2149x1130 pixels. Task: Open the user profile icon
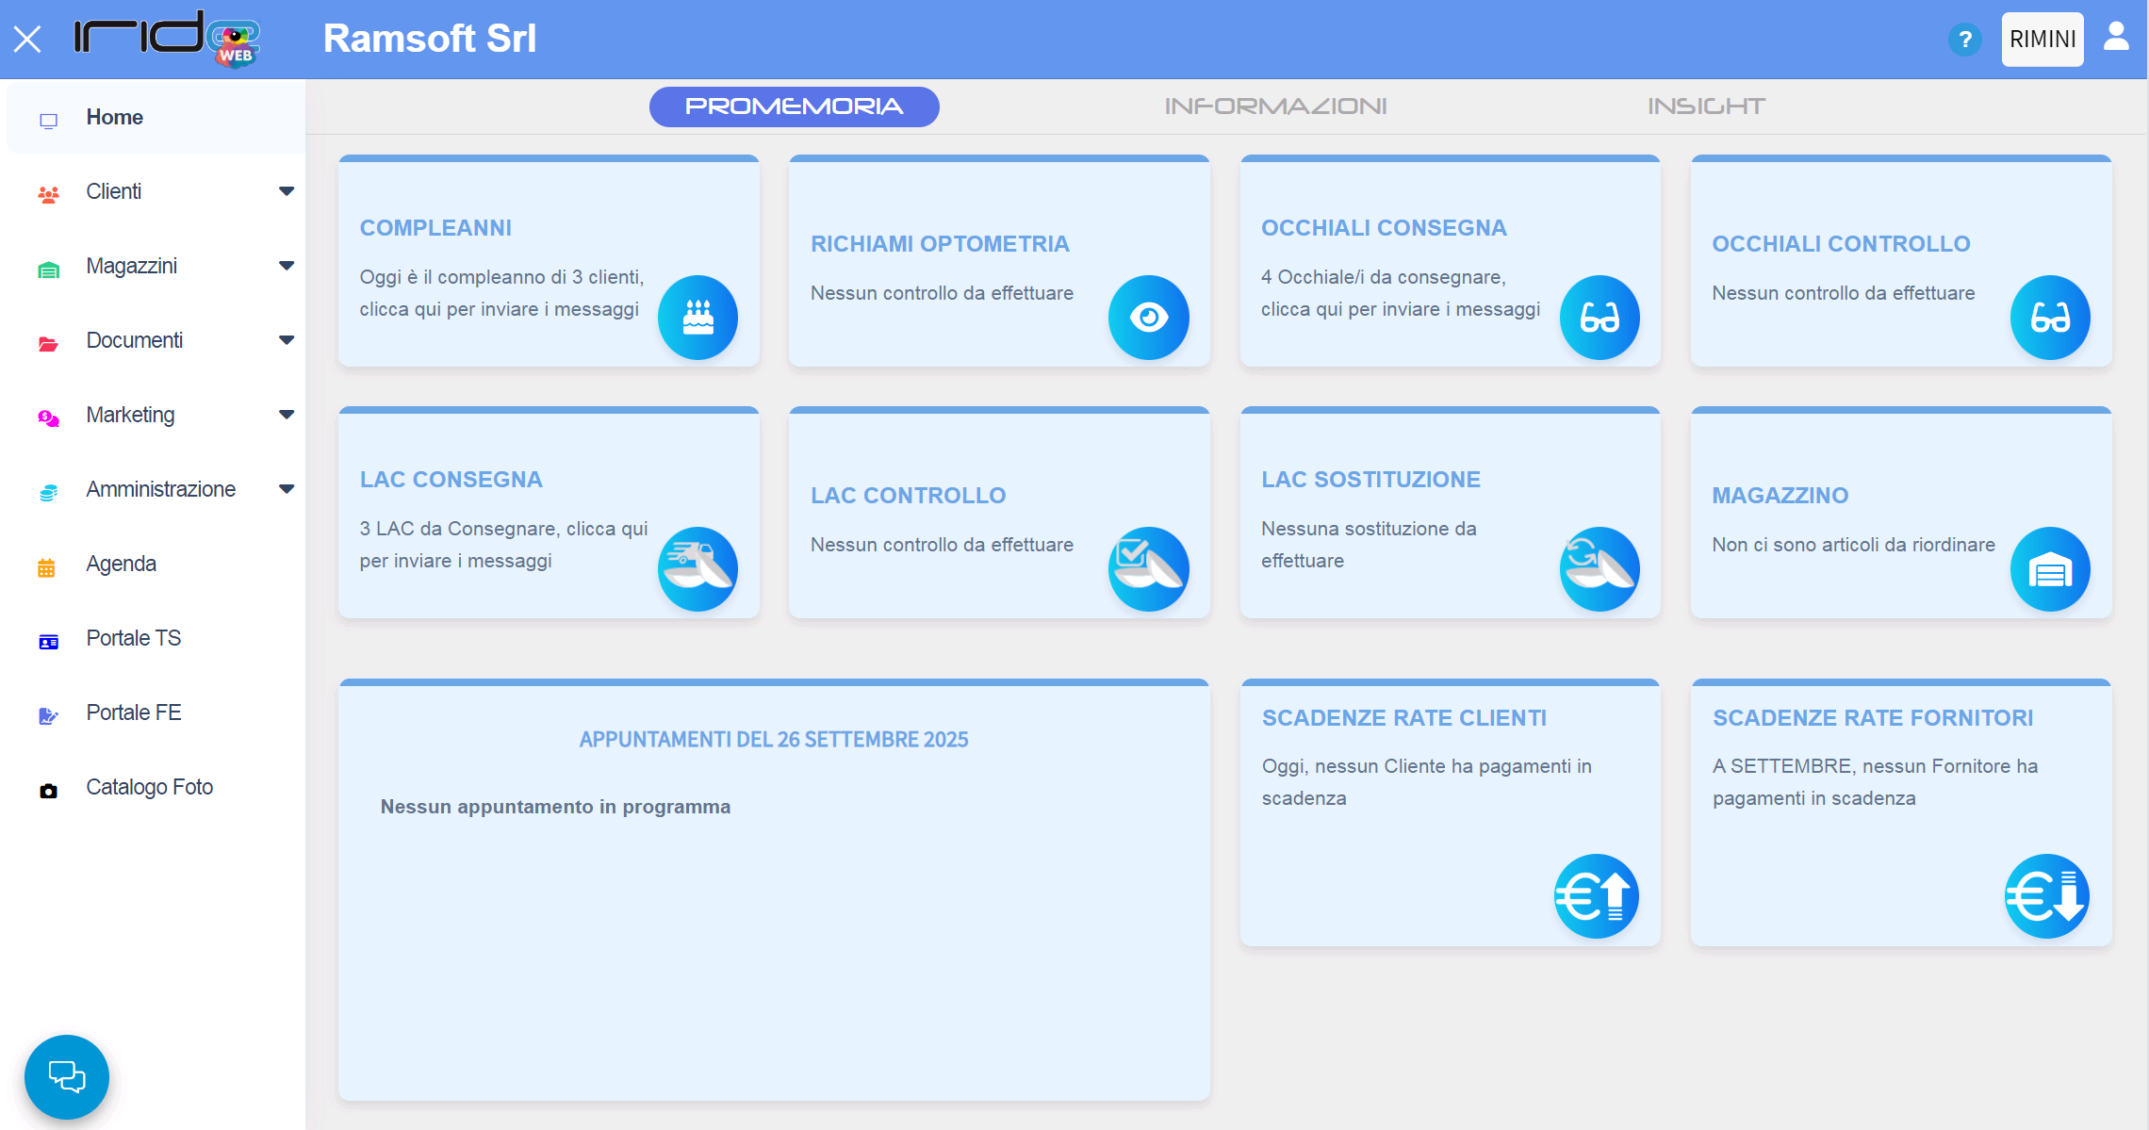[x=2117, y=38]
